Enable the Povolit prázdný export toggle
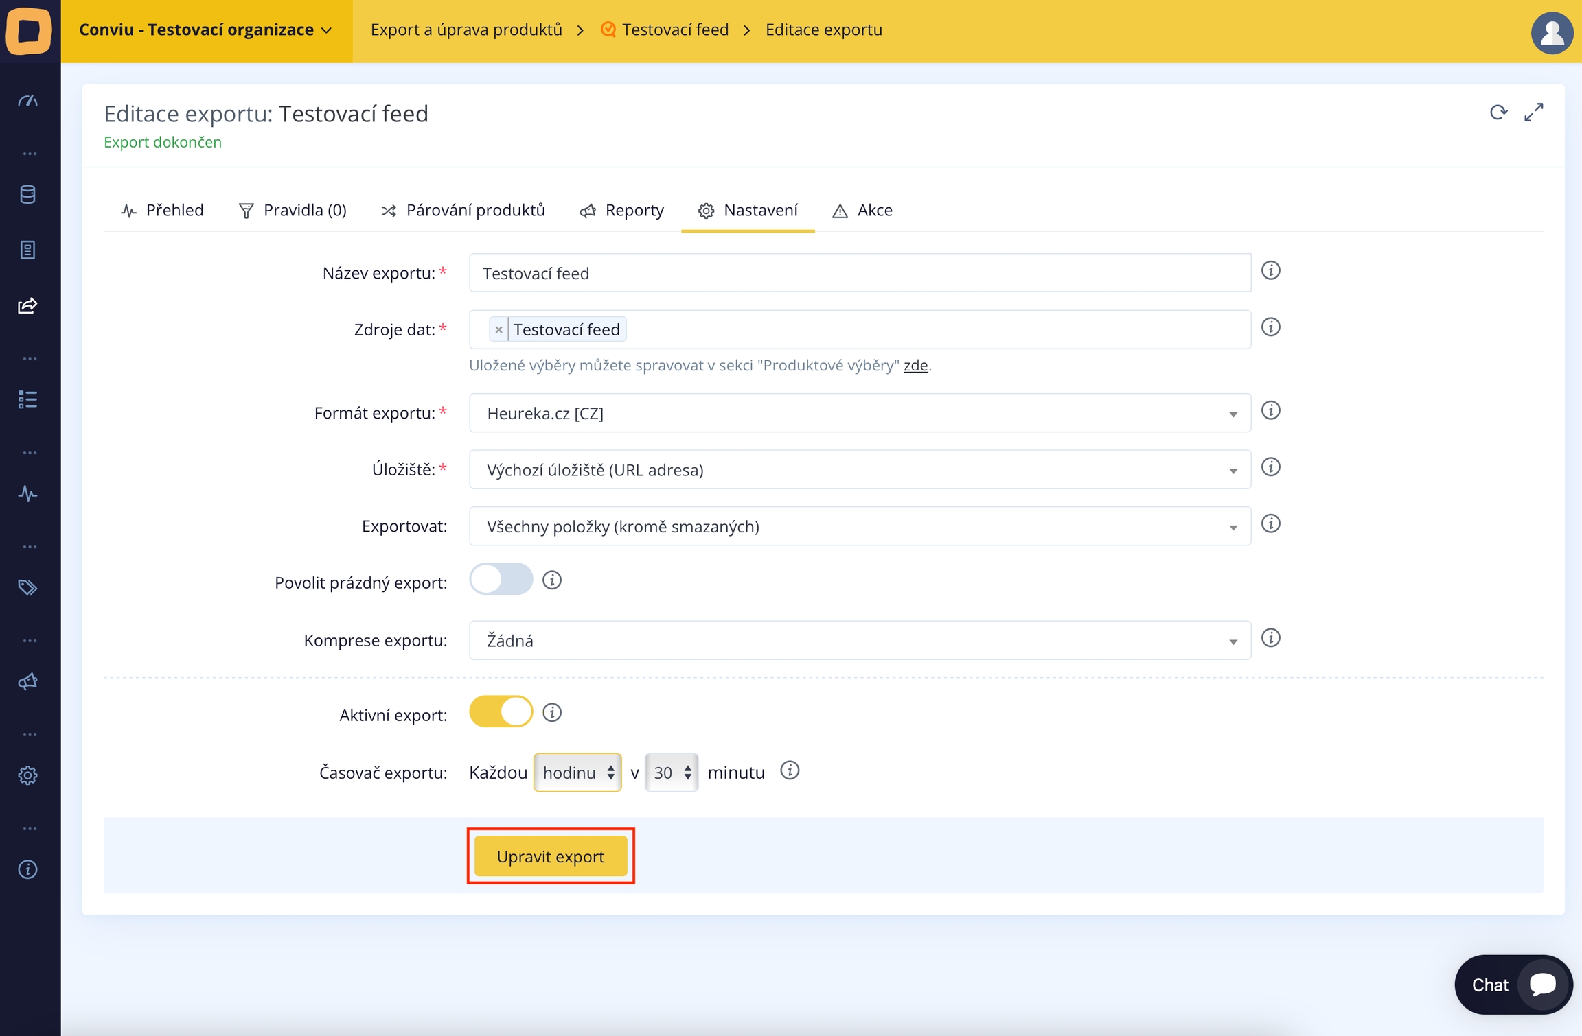This screenshot has width=1582, height=1036. 501,580
